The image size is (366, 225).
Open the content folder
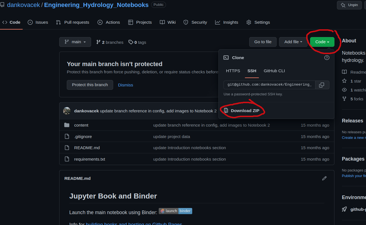81,125
